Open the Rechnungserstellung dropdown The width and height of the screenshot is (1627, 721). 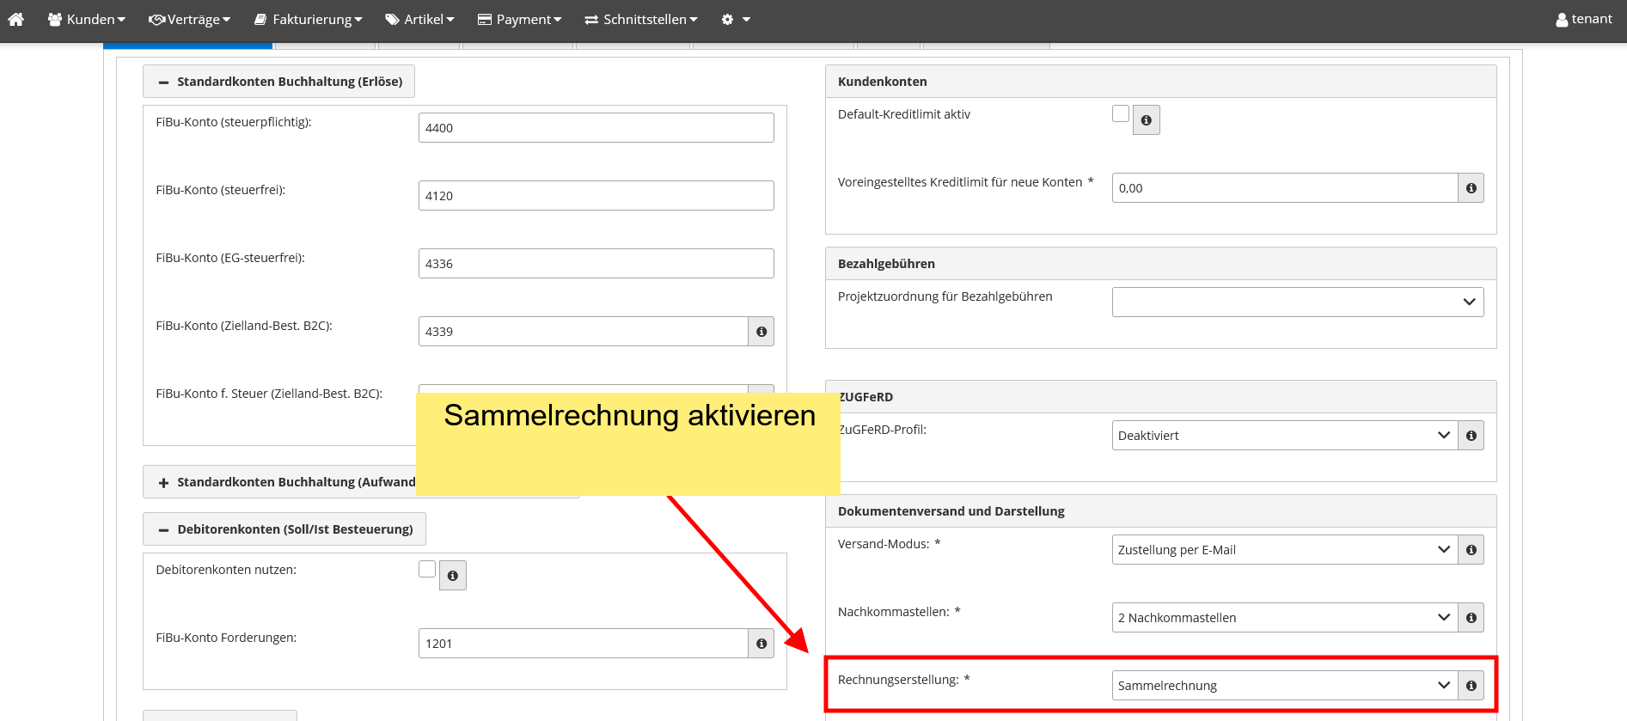point(1284,686)
